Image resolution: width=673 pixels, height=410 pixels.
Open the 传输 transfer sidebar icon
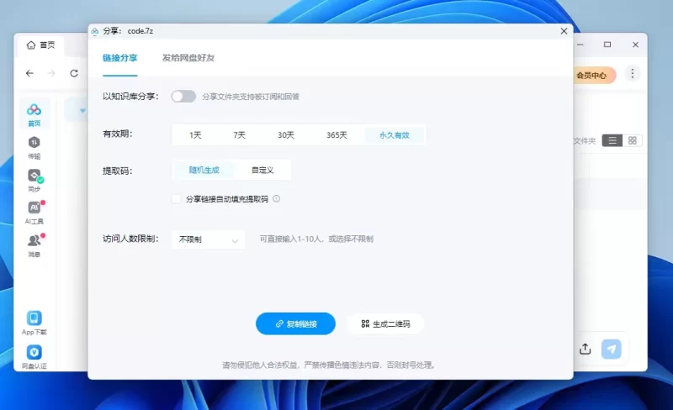34,147
